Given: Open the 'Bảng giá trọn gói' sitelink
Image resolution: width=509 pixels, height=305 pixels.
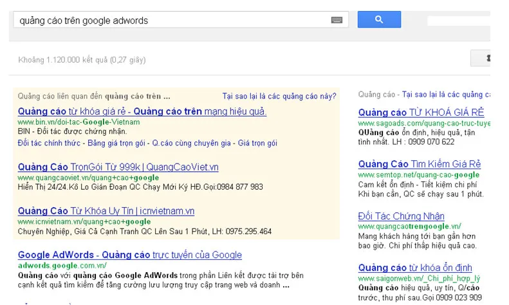Looking at the screenshot, I should click(x=116, y=143).
